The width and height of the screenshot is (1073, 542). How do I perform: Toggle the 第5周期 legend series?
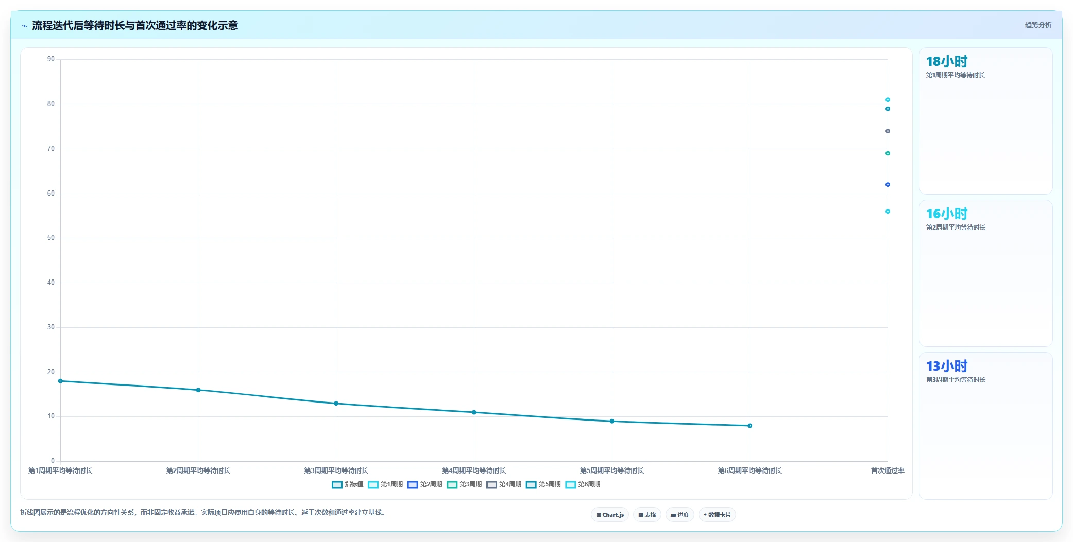point(543,484)
